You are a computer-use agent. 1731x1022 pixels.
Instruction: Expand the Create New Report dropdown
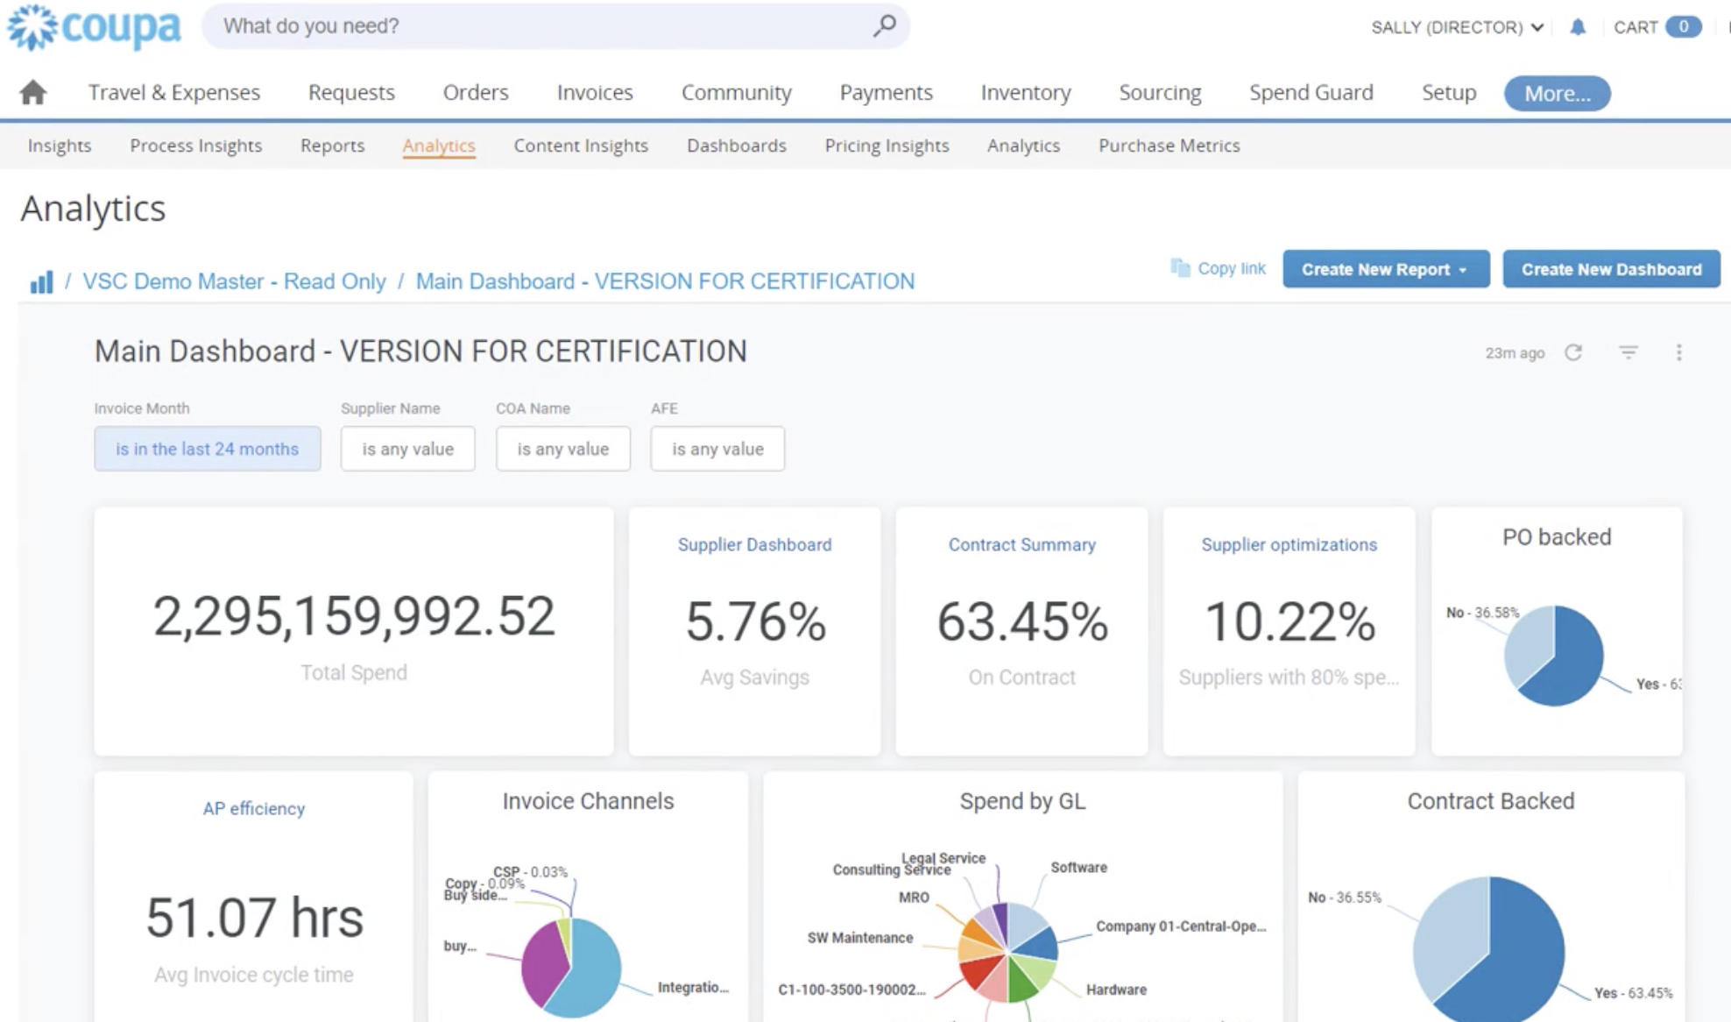pyautogui.click(x=1386, y=269)
